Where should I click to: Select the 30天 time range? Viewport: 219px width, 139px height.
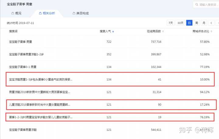tap(180, 23)
